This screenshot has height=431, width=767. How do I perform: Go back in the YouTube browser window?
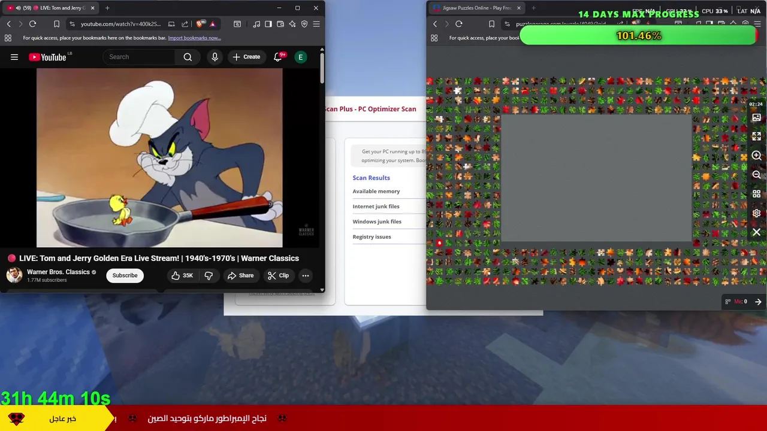[x=9, y=24]
